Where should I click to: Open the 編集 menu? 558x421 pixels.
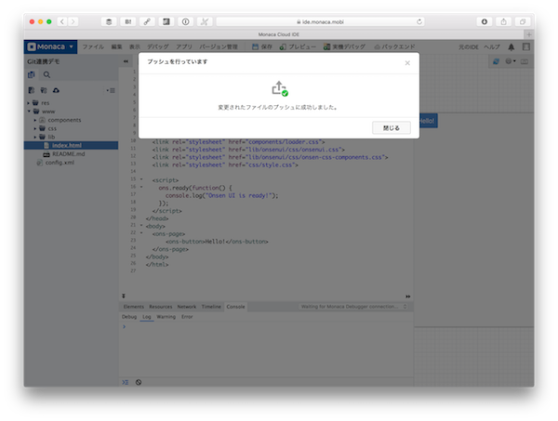(x=116, y=47)
